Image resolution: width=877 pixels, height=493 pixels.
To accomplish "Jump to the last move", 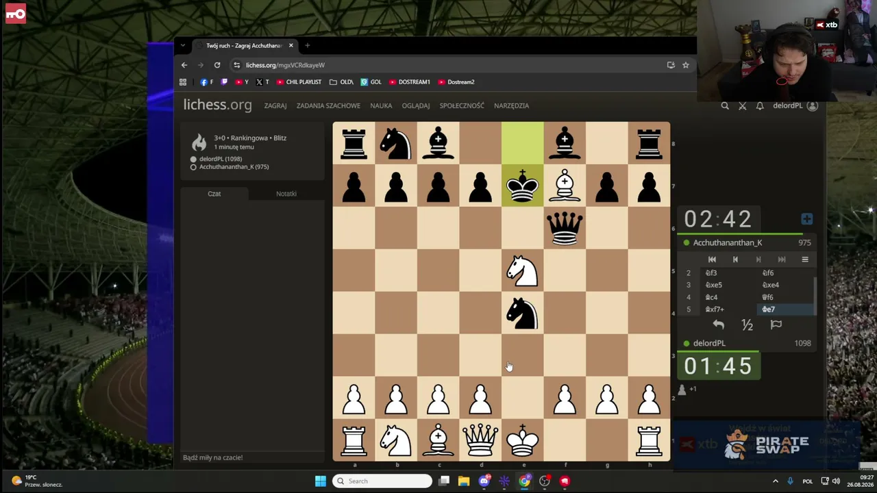I will (x=782, y=260).
